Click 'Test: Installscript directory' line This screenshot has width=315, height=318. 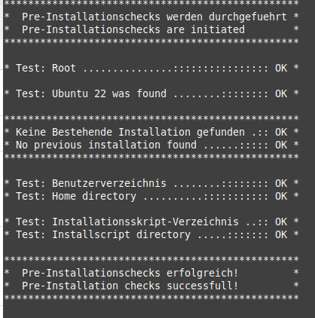151,234
